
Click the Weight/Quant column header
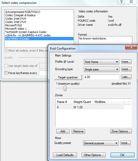coord(82,102)
